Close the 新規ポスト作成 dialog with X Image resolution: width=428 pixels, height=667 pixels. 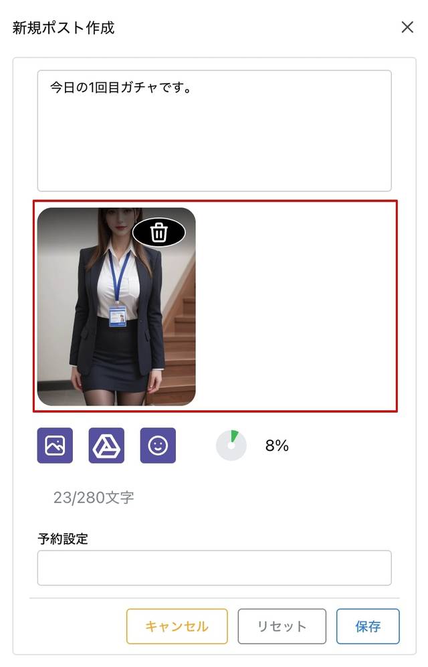[407, 27]
